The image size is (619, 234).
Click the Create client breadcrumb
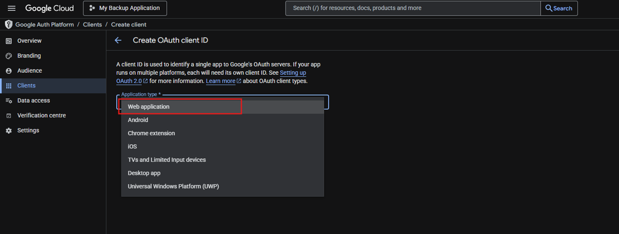tap(128, 24)
